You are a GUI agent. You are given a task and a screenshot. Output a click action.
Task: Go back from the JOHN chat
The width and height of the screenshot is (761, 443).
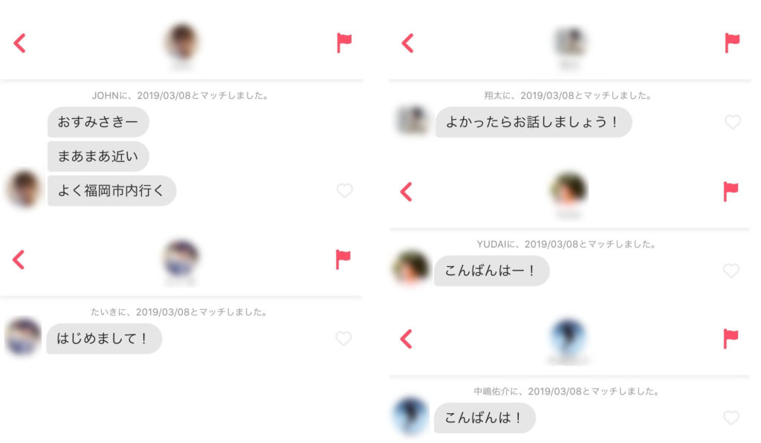point(19,43)
